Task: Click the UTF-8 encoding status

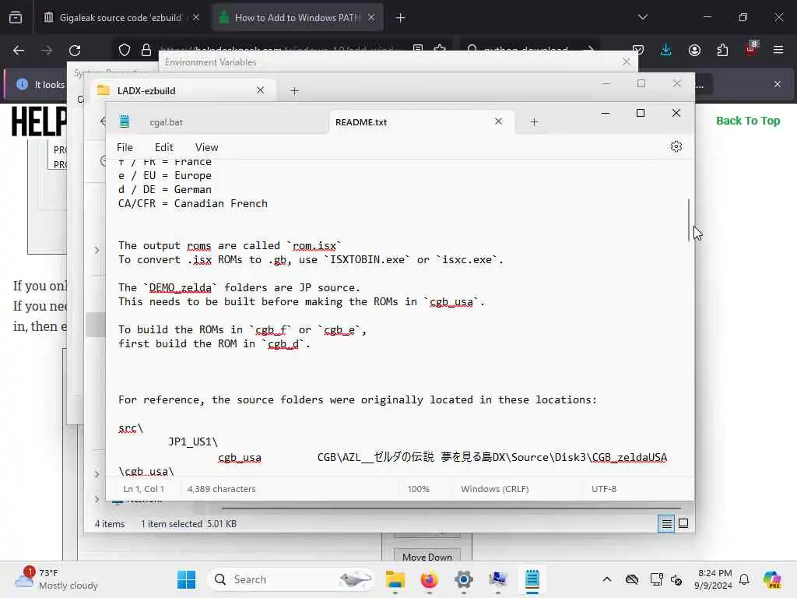Action: pyautogui.click(x=604, y=489)
